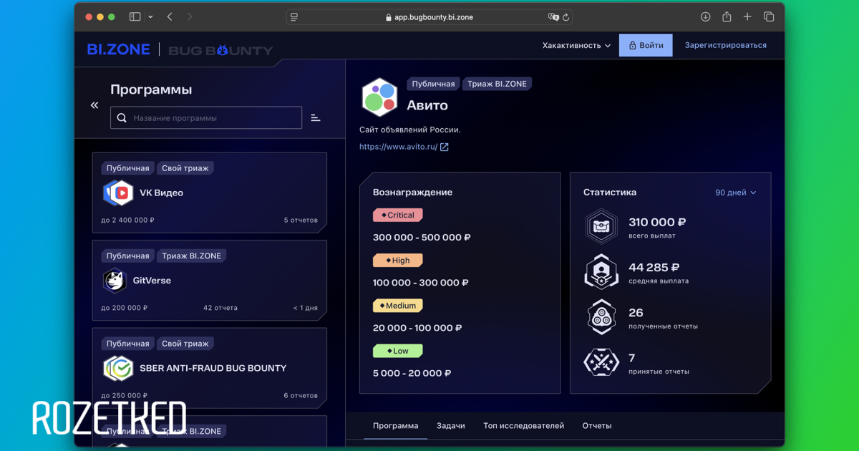The height and width of the screenshot is (451, 859).
Task: Collapse the Программы panel with double chevron
Action: point(94,105)
